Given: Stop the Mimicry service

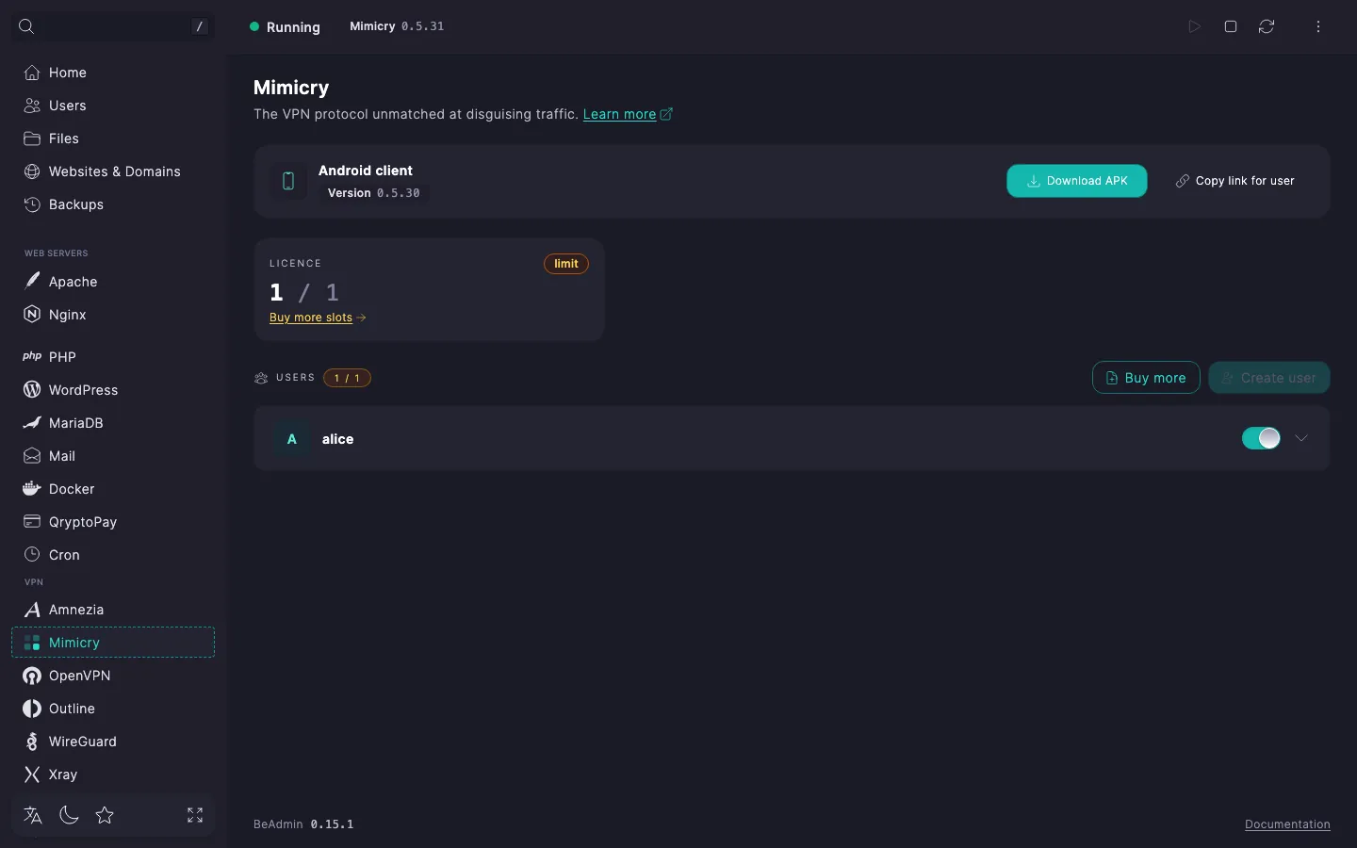Looking at the screenshot, I should [x=1231, y=26].
